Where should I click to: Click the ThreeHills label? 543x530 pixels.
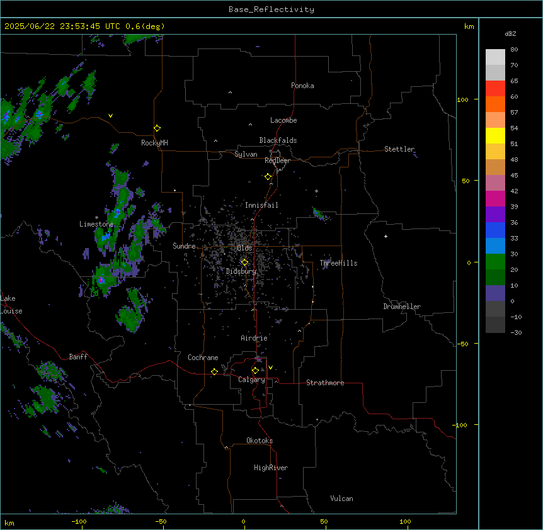point(338,263)
